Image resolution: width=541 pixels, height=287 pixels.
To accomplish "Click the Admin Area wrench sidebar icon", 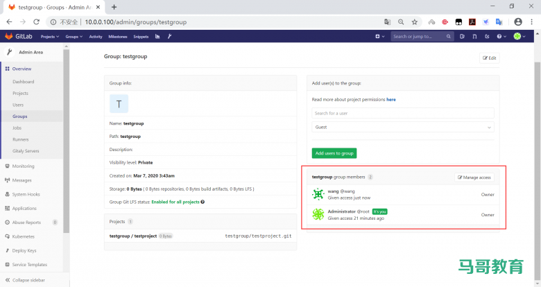I will [x=9, y=52].
